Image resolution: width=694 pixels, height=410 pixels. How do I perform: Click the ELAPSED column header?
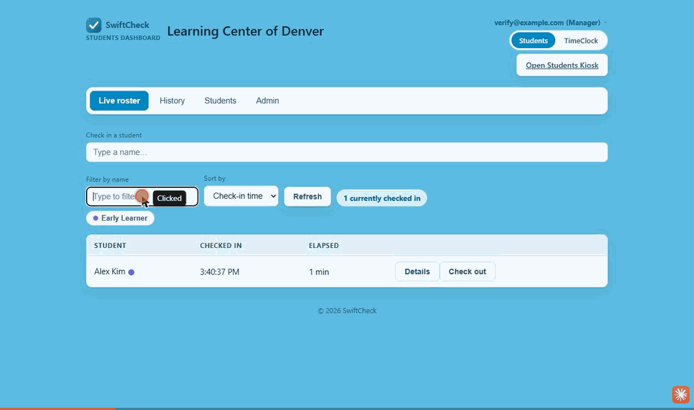324,245
